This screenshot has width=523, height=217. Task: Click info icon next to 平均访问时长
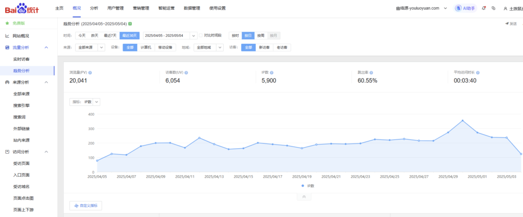tap(478, 73)
